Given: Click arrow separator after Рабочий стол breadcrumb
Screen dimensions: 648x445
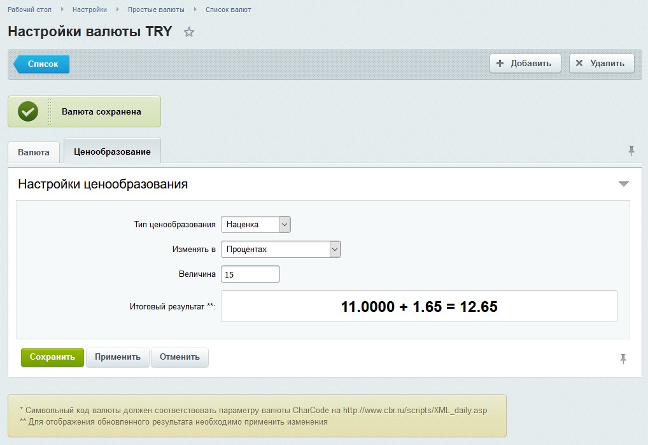Looking at the screenshot, I should coord(62,9).
